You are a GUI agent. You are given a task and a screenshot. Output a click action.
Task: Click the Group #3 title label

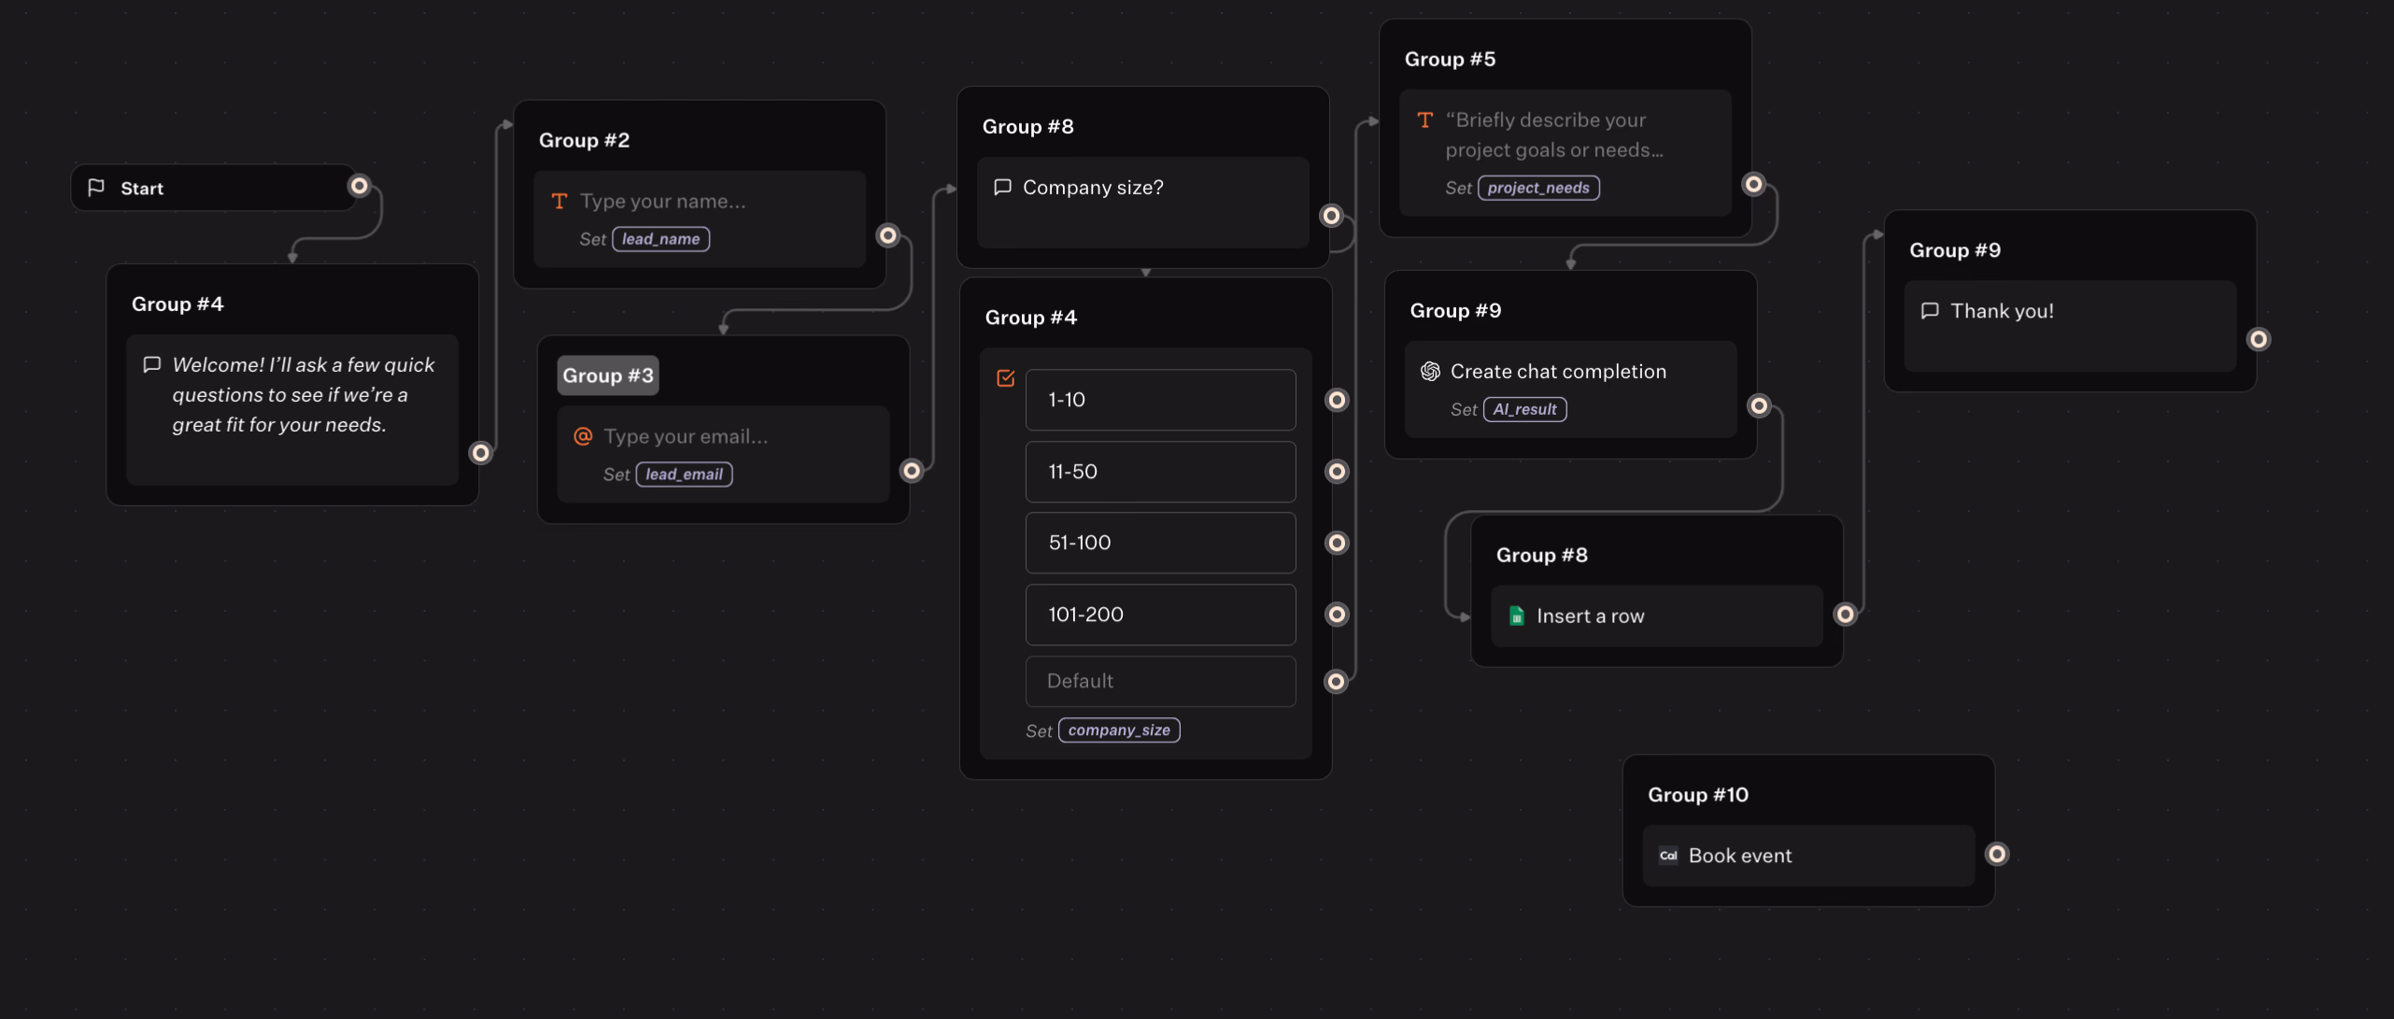608,375
